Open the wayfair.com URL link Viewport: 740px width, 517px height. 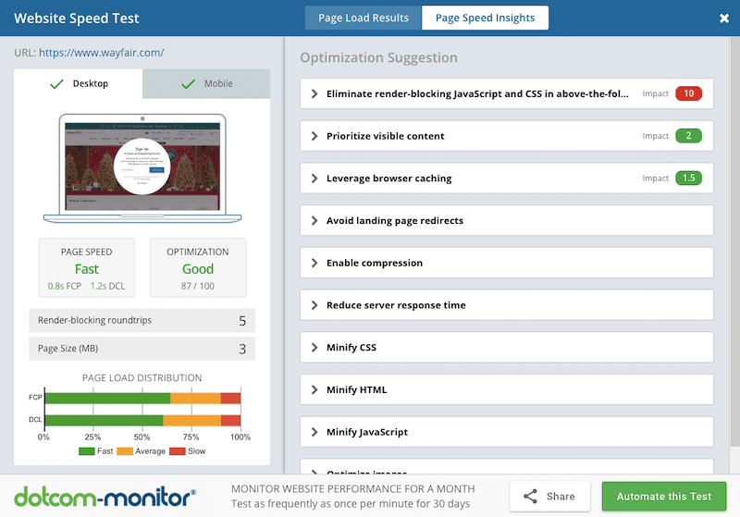point(102,53)
